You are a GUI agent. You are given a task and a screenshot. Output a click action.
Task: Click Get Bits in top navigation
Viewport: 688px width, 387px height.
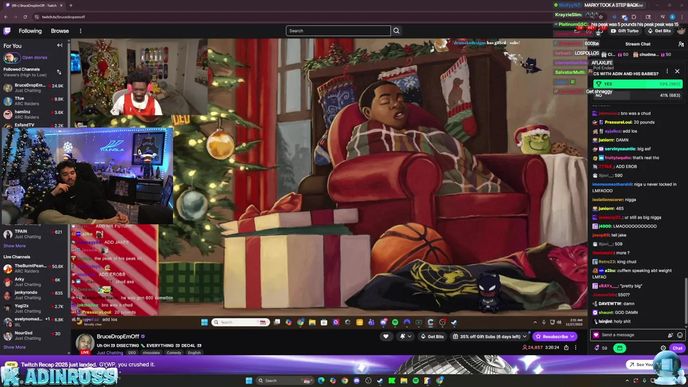coord(660,31)
